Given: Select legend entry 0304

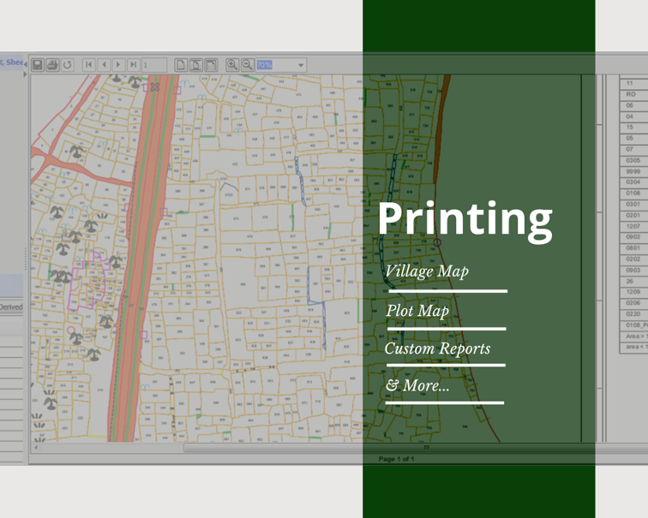Looking at the screenshot, I should coord(633,182).
